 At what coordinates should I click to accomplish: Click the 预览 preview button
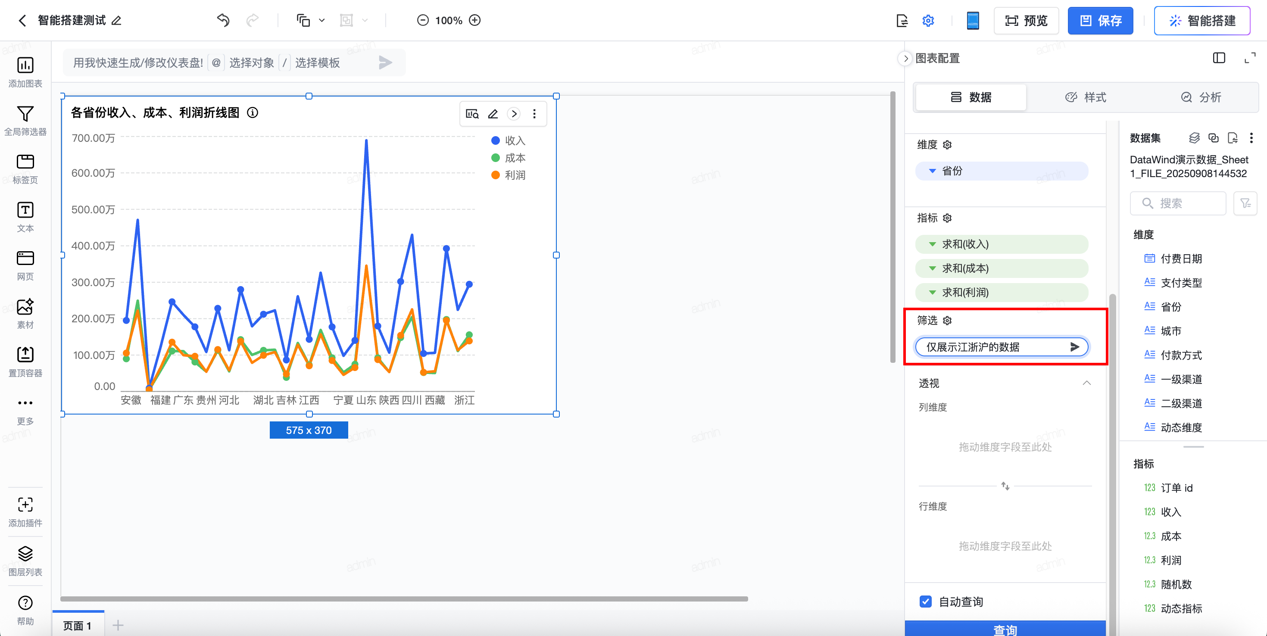coord(1026,21)
